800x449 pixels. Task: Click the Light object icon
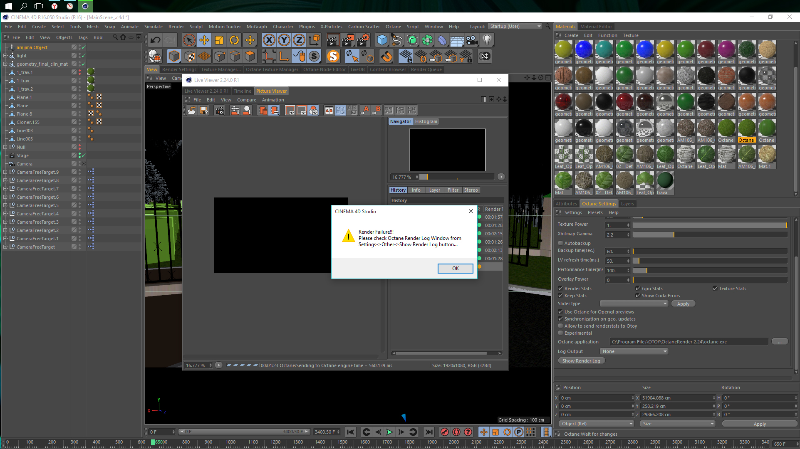487,40
